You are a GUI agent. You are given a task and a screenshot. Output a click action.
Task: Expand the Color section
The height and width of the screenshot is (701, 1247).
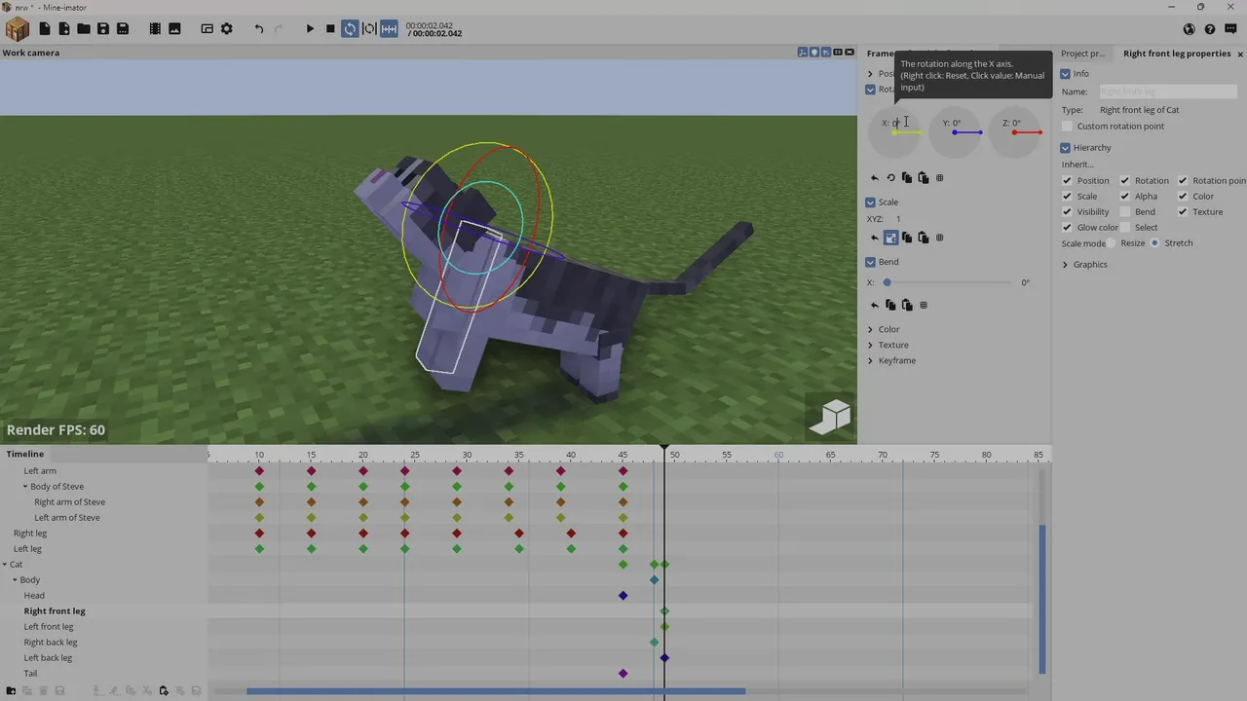(870, 330)
